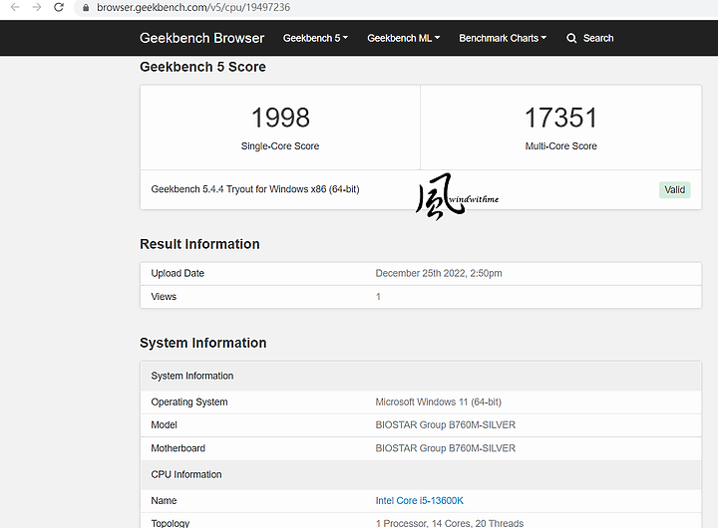Expand the Benchmark Charts dropdown

coord(503,38)
